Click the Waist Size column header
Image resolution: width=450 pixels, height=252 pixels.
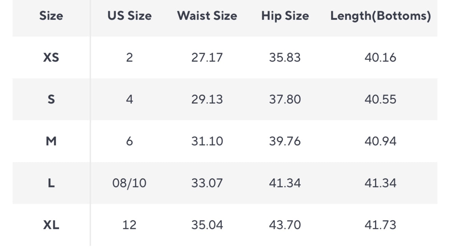207,16
